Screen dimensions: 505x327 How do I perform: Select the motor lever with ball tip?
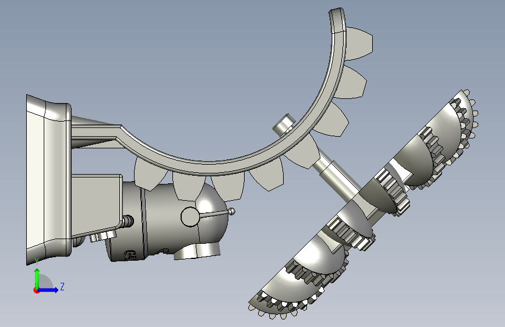(x=217, y=213)
